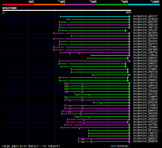
Task: Click the cyan alignment bar for UniRef100_C1MK24
Action: coord(110,56)
